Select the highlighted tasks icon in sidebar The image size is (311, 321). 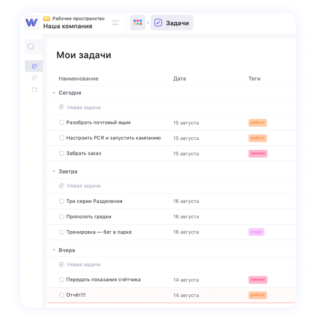(34, 66)
